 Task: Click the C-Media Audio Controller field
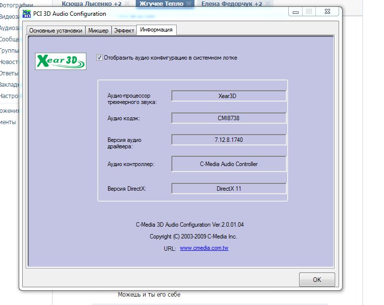[229, 164]
